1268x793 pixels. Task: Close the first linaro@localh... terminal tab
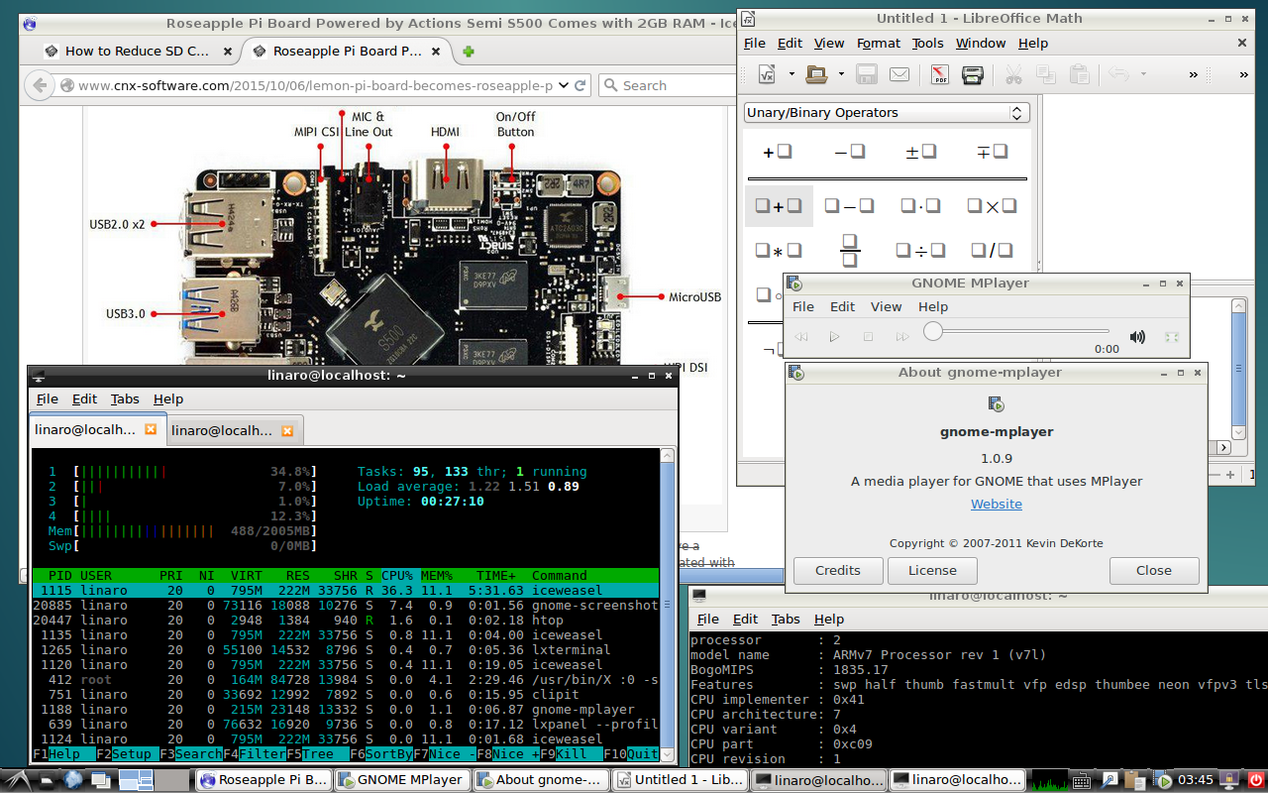(151, 430)
